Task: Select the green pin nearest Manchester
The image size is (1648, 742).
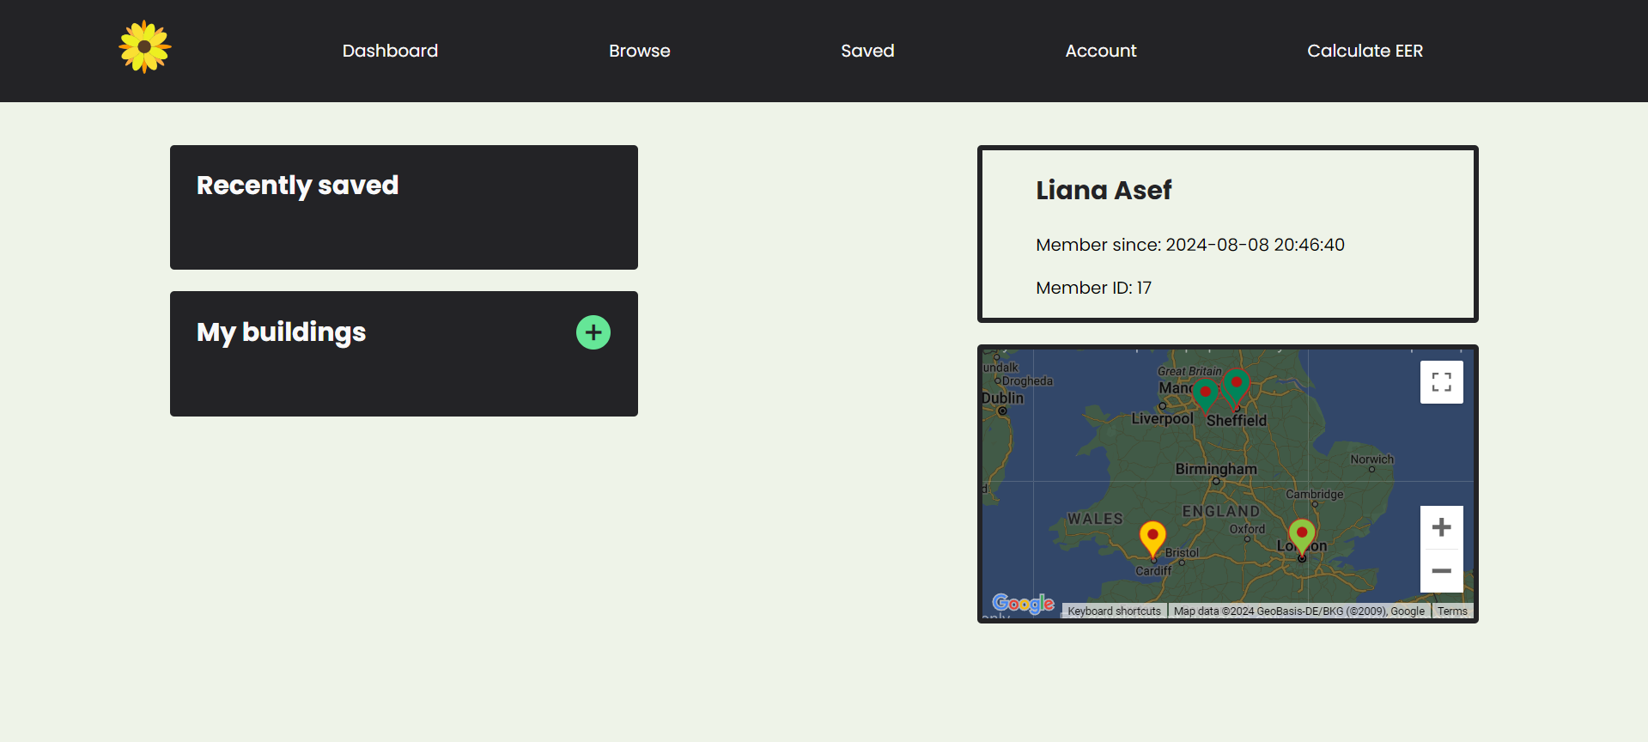Action: tap(1206, 395)
